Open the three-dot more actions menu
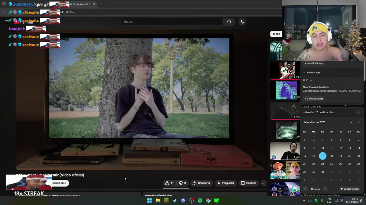Viewport: 366px width, 205px height. 264,183
